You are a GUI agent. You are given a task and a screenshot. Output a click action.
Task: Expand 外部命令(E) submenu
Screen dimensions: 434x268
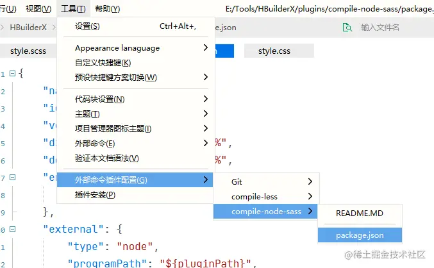pos(136,144)
